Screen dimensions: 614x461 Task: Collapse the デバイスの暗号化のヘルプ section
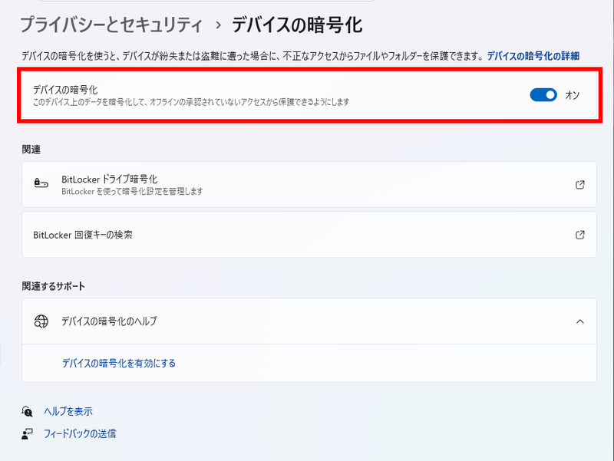click(x=580, y=321)
